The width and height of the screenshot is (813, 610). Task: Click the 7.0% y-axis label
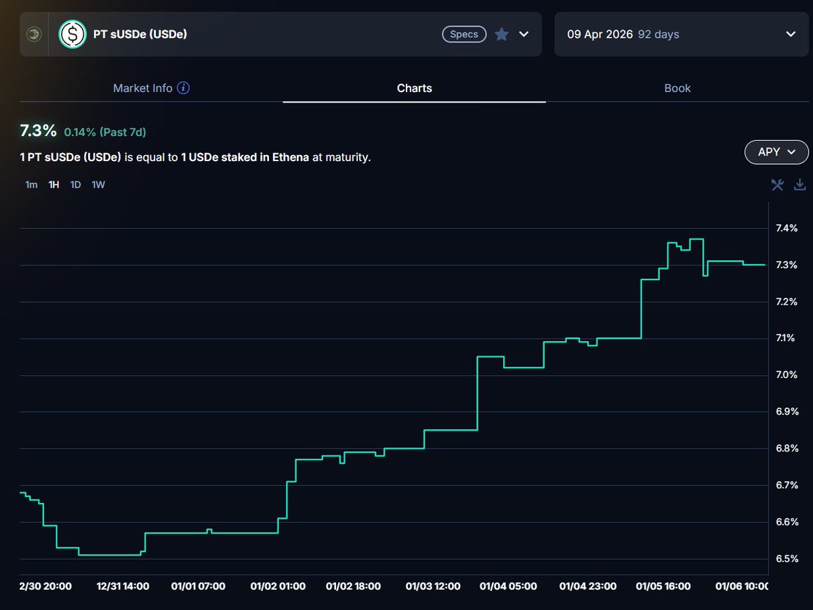pos(786,375)
